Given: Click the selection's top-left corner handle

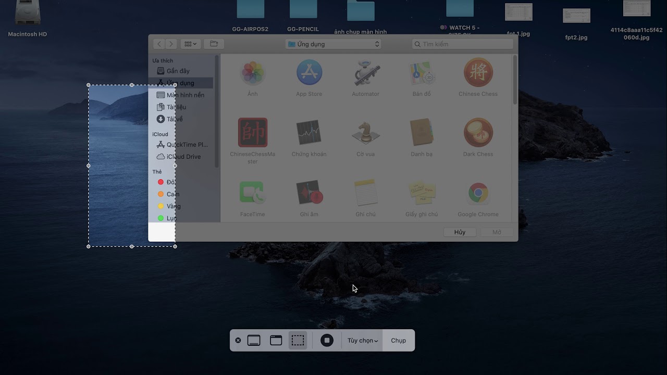Looking at the screenshot, I should coord(89,85).
